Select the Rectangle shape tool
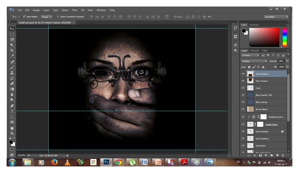The height and width of the screenshot is (173, 299). tap(12, 122)
